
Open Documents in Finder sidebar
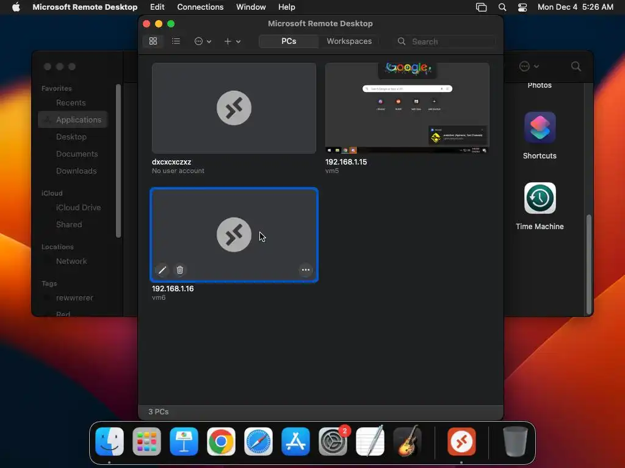[77, 154]
